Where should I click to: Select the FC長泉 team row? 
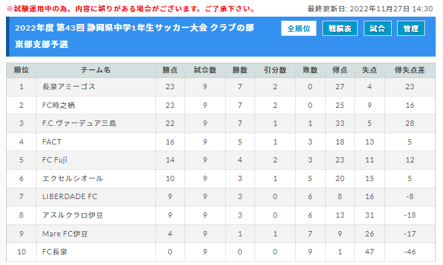(x=221, y=252)
